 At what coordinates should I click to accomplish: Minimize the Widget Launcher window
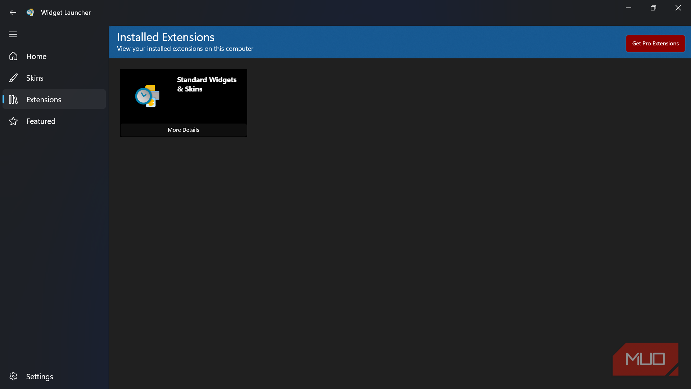pyautogui.click(x=628, y=8)
